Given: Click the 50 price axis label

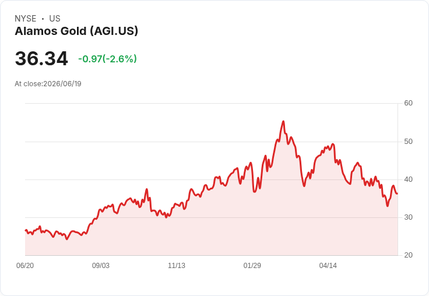Looking at the screenshot, I should tap(408, 142).
